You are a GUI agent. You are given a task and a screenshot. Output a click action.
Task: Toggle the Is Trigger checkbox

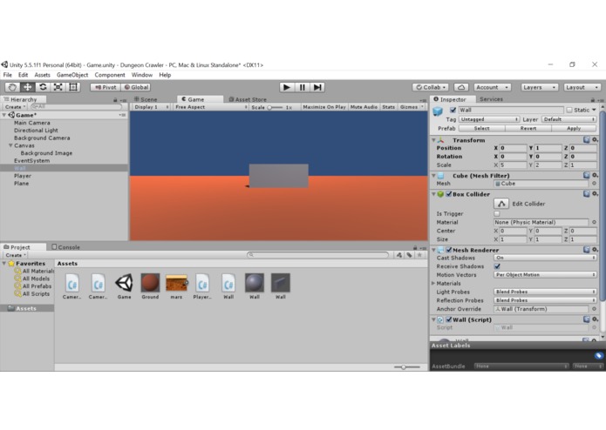(497, 213)
